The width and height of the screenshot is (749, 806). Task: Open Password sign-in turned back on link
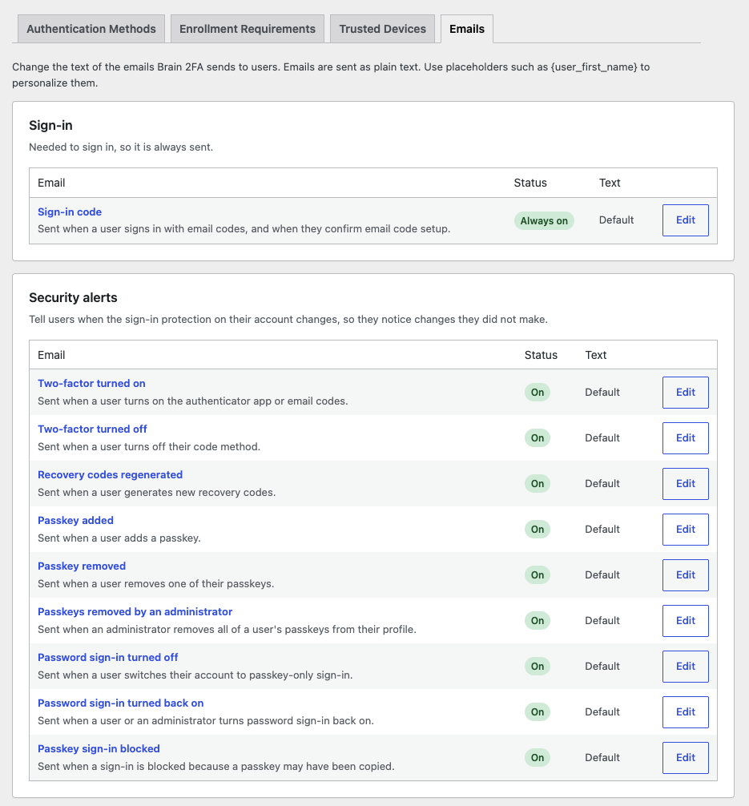pyautogui.click(x=120, y=703)
